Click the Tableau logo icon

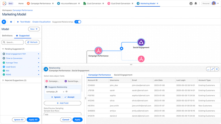(x=4, y=3)
